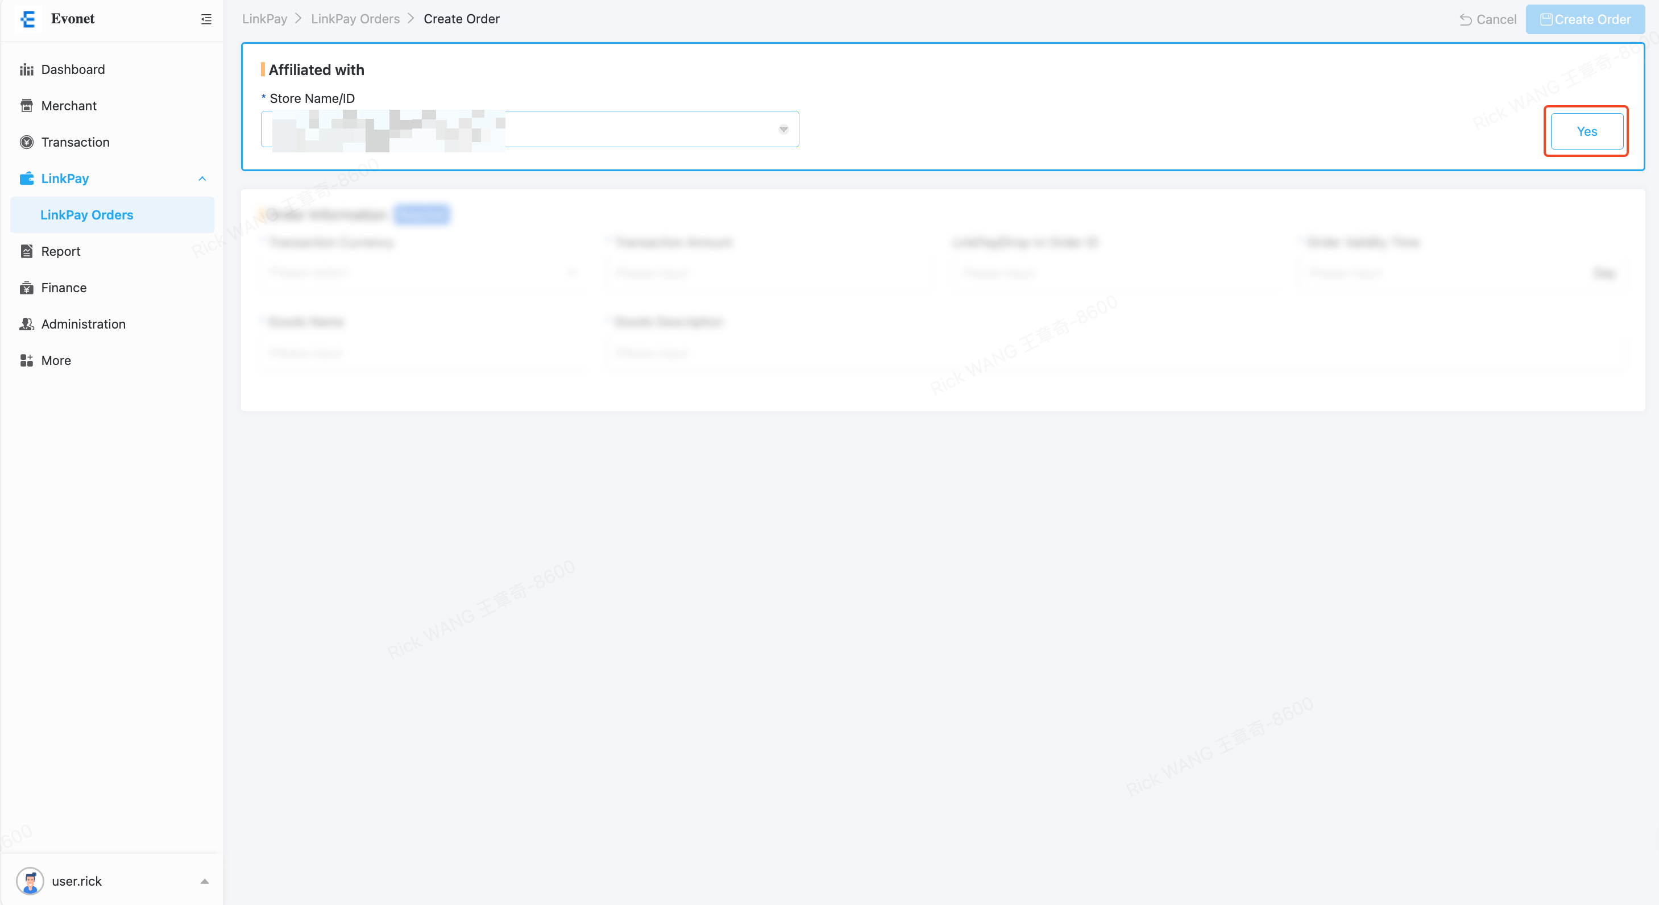
Task: Click the Yes button
Action: pos(1586,131)
